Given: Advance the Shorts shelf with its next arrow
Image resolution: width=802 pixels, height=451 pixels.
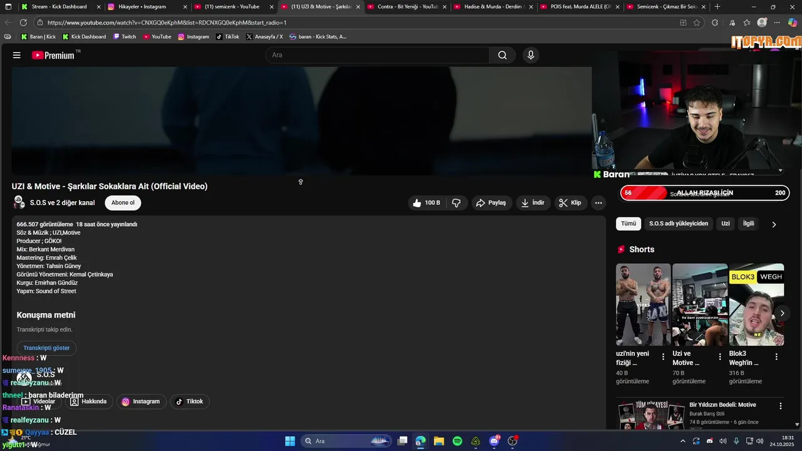Looking at the screenshot, I should point(782,313).
